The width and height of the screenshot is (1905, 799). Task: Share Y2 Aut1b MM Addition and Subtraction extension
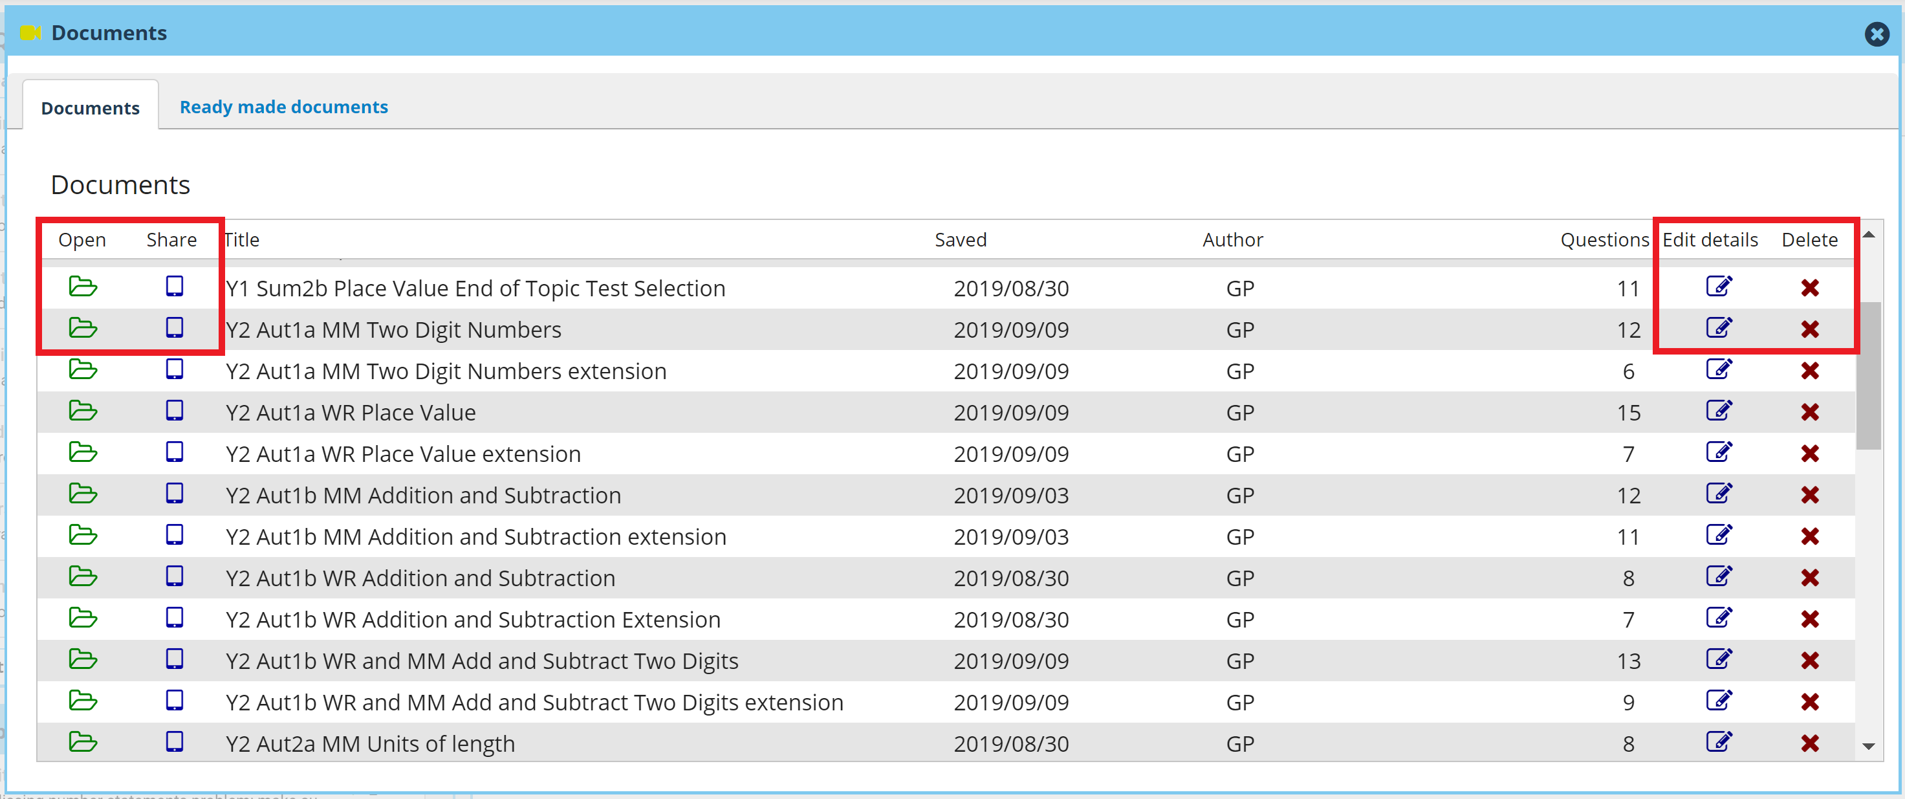pyautogui.click(x=174, y=536)
